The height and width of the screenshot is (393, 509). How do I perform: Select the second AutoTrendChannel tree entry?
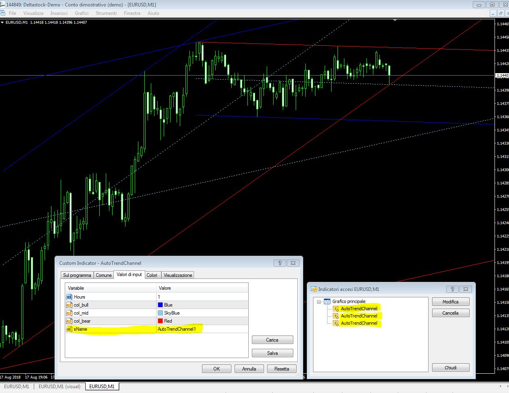pos(359,316)
